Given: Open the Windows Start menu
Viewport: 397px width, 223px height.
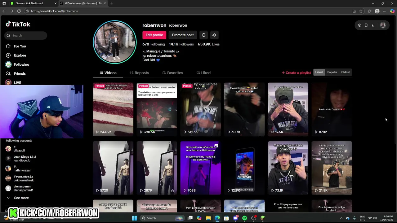Looking at the screenshot, I should point(134,218).
